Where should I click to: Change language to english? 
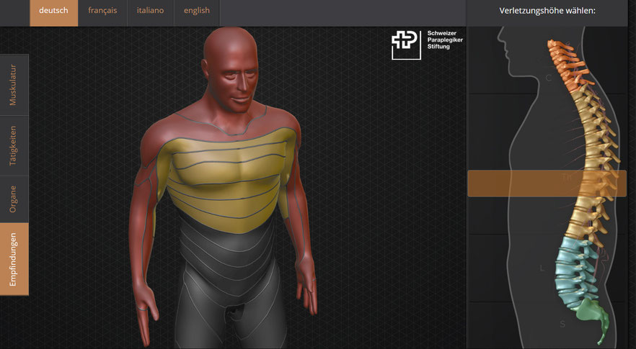pos(196,11)
